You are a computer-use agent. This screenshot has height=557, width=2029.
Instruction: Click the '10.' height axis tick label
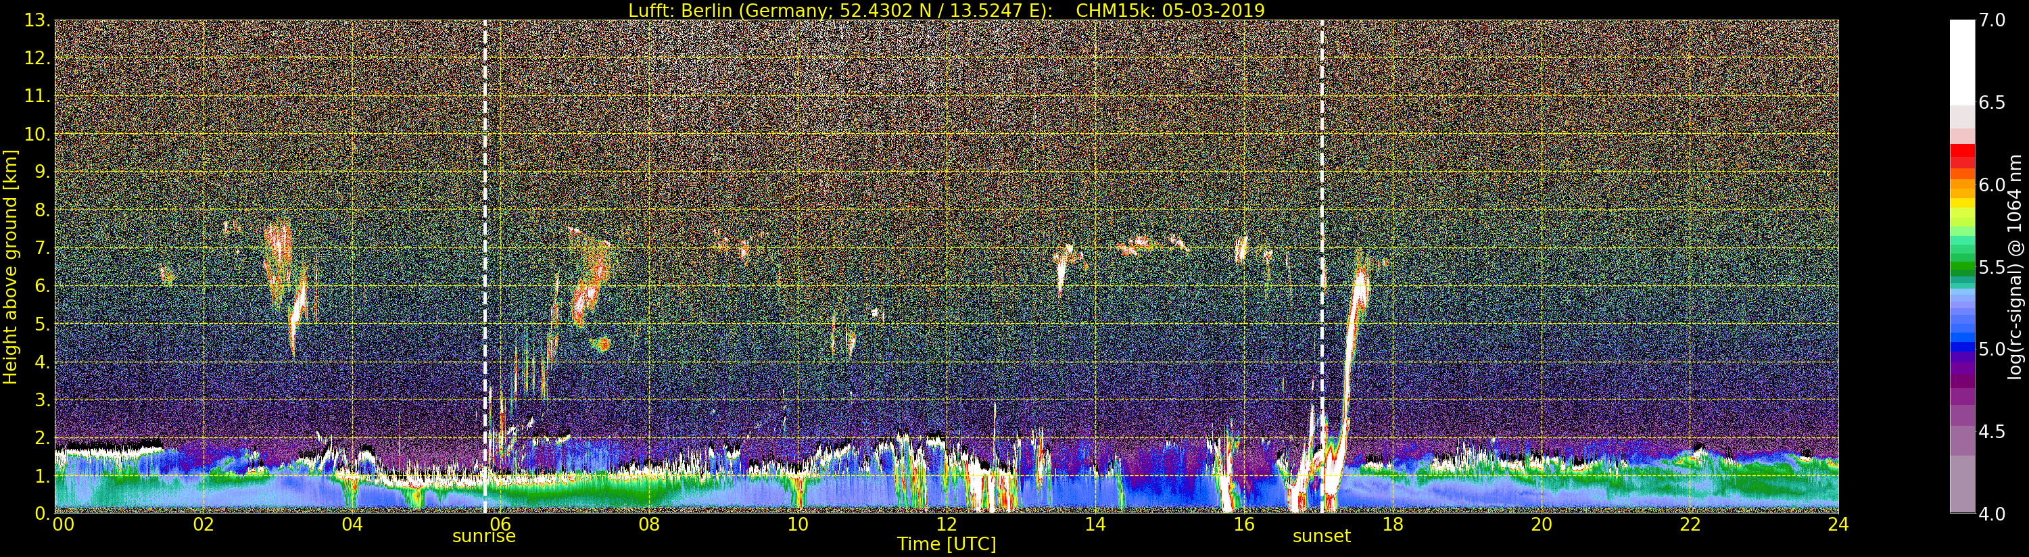(38, 134)
